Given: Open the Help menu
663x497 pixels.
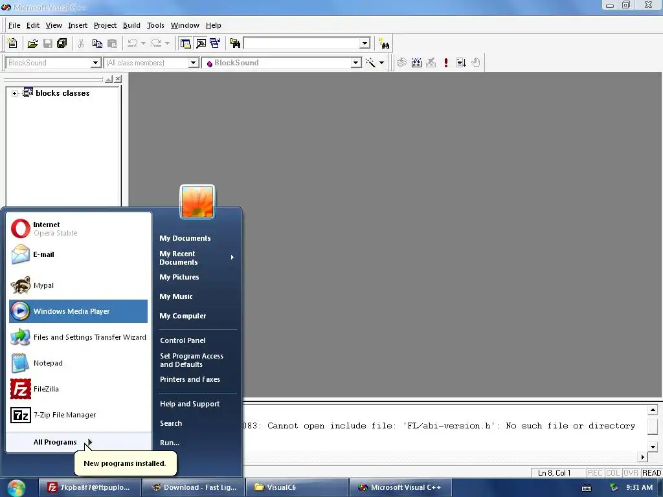Looking at the screenshot, I should click(213, 25).
